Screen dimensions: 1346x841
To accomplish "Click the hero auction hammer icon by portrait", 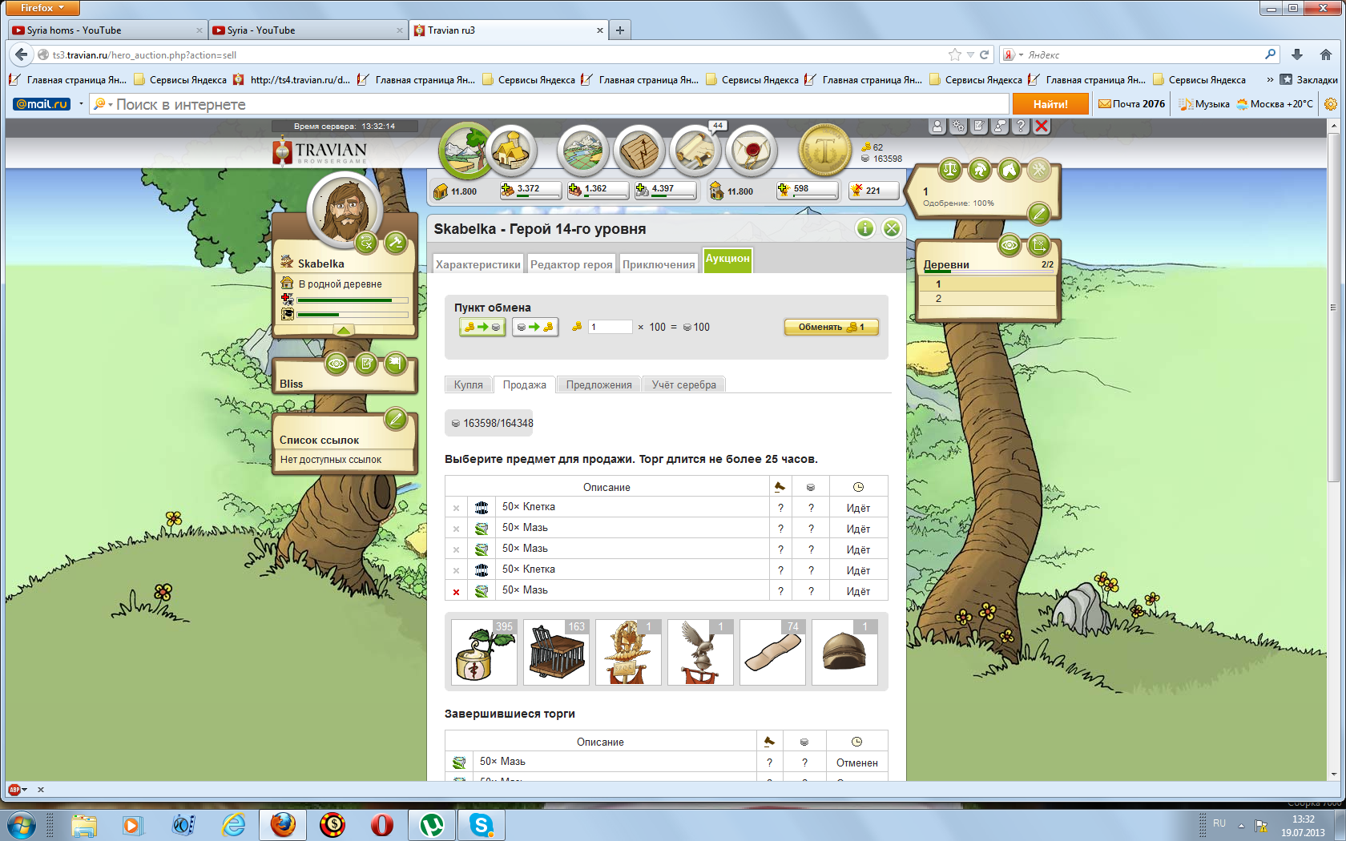I will tap(396, 242).
